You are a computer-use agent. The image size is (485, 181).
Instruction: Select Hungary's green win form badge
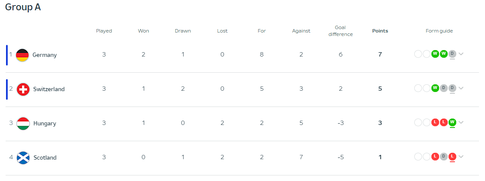point(452,122)
